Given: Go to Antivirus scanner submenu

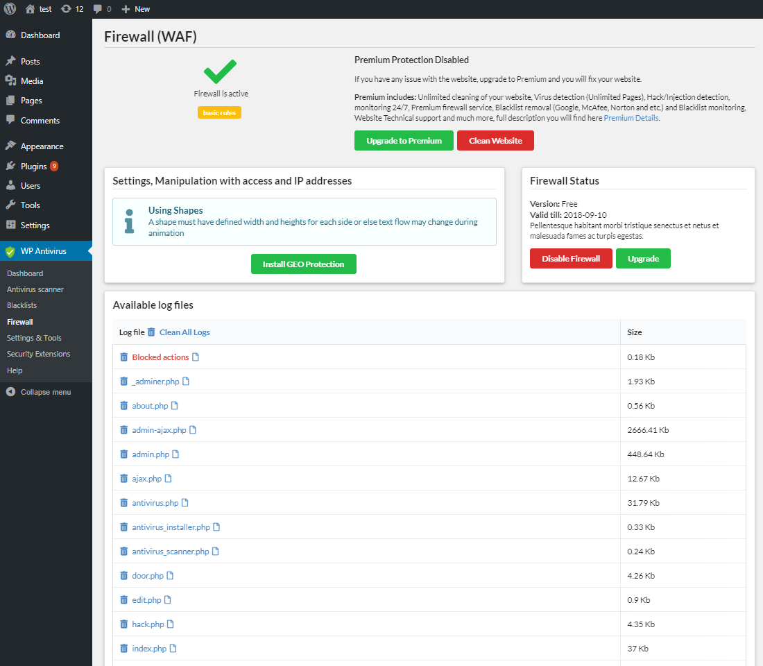Looking at the screenshot, I should [x=35, y=289].
